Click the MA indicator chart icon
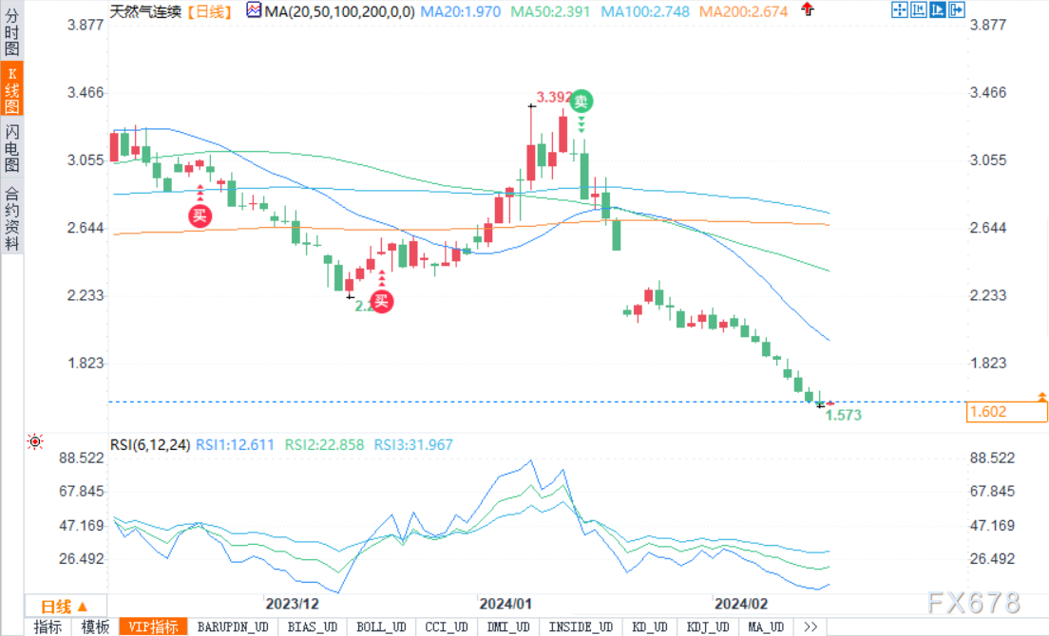The image size is (1049, 636). pyautogui.click(x=254, y=10)
